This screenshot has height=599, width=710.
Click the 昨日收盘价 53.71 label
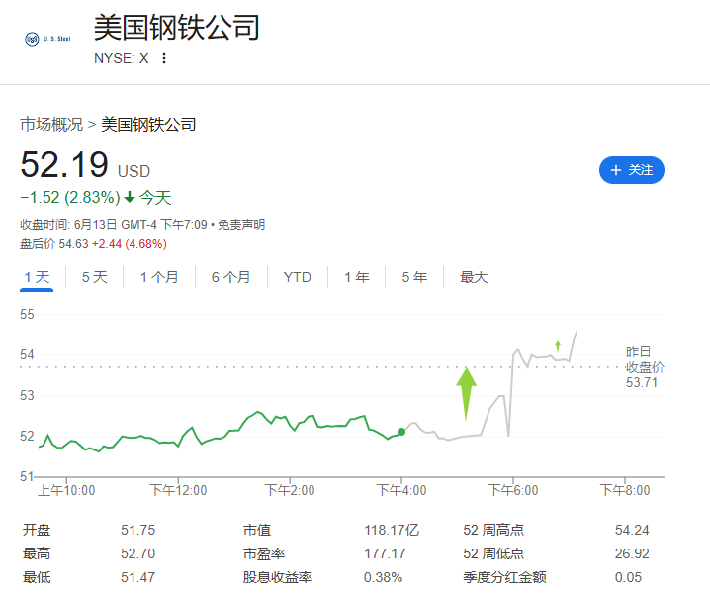645,367
